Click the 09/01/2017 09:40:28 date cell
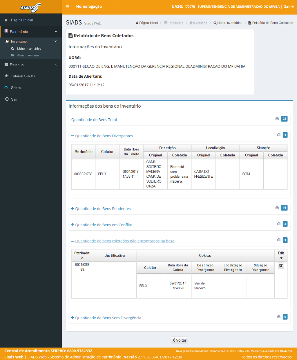The width and height of the screenshot is (297, 360). pos(178,286)
